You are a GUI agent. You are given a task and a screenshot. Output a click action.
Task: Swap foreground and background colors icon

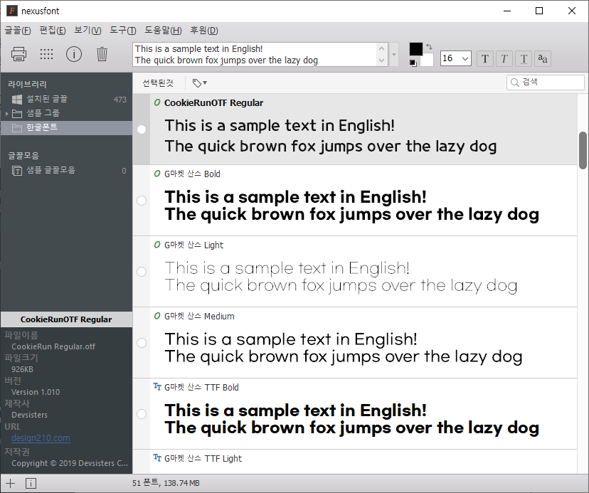click(x=430, y=47)
